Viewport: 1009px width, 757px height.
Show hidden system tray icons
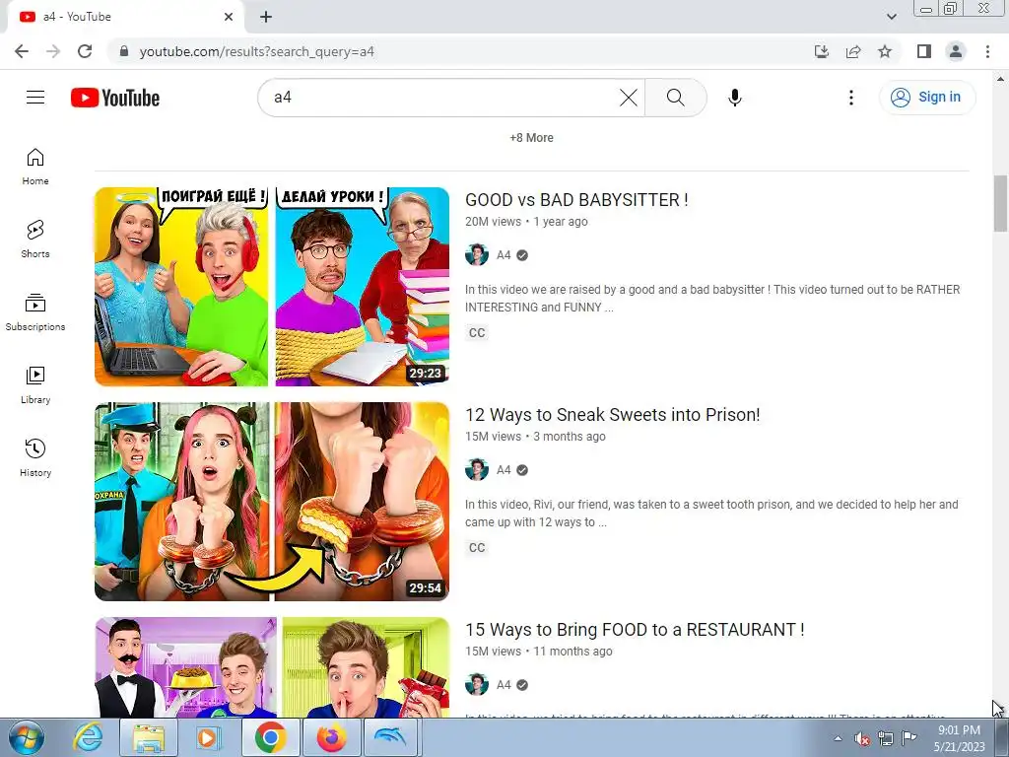(838, 738)
